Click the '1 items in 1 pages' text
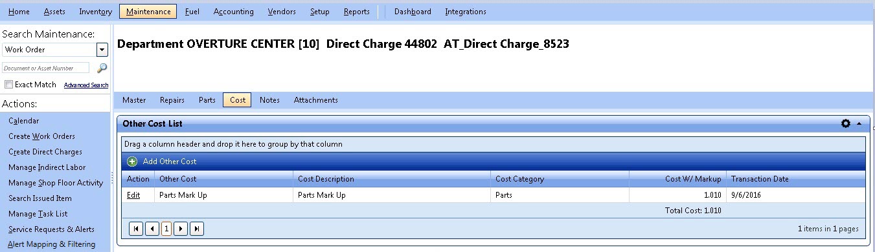 click(828, 229)
